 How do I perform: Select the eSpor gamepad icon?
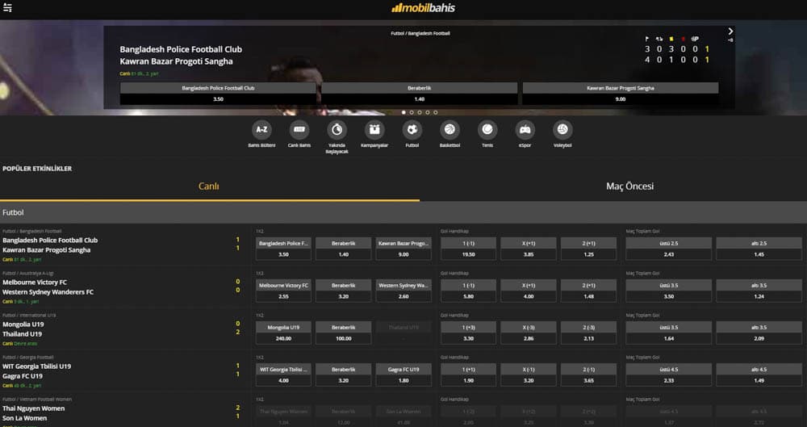tap(525, 130)
